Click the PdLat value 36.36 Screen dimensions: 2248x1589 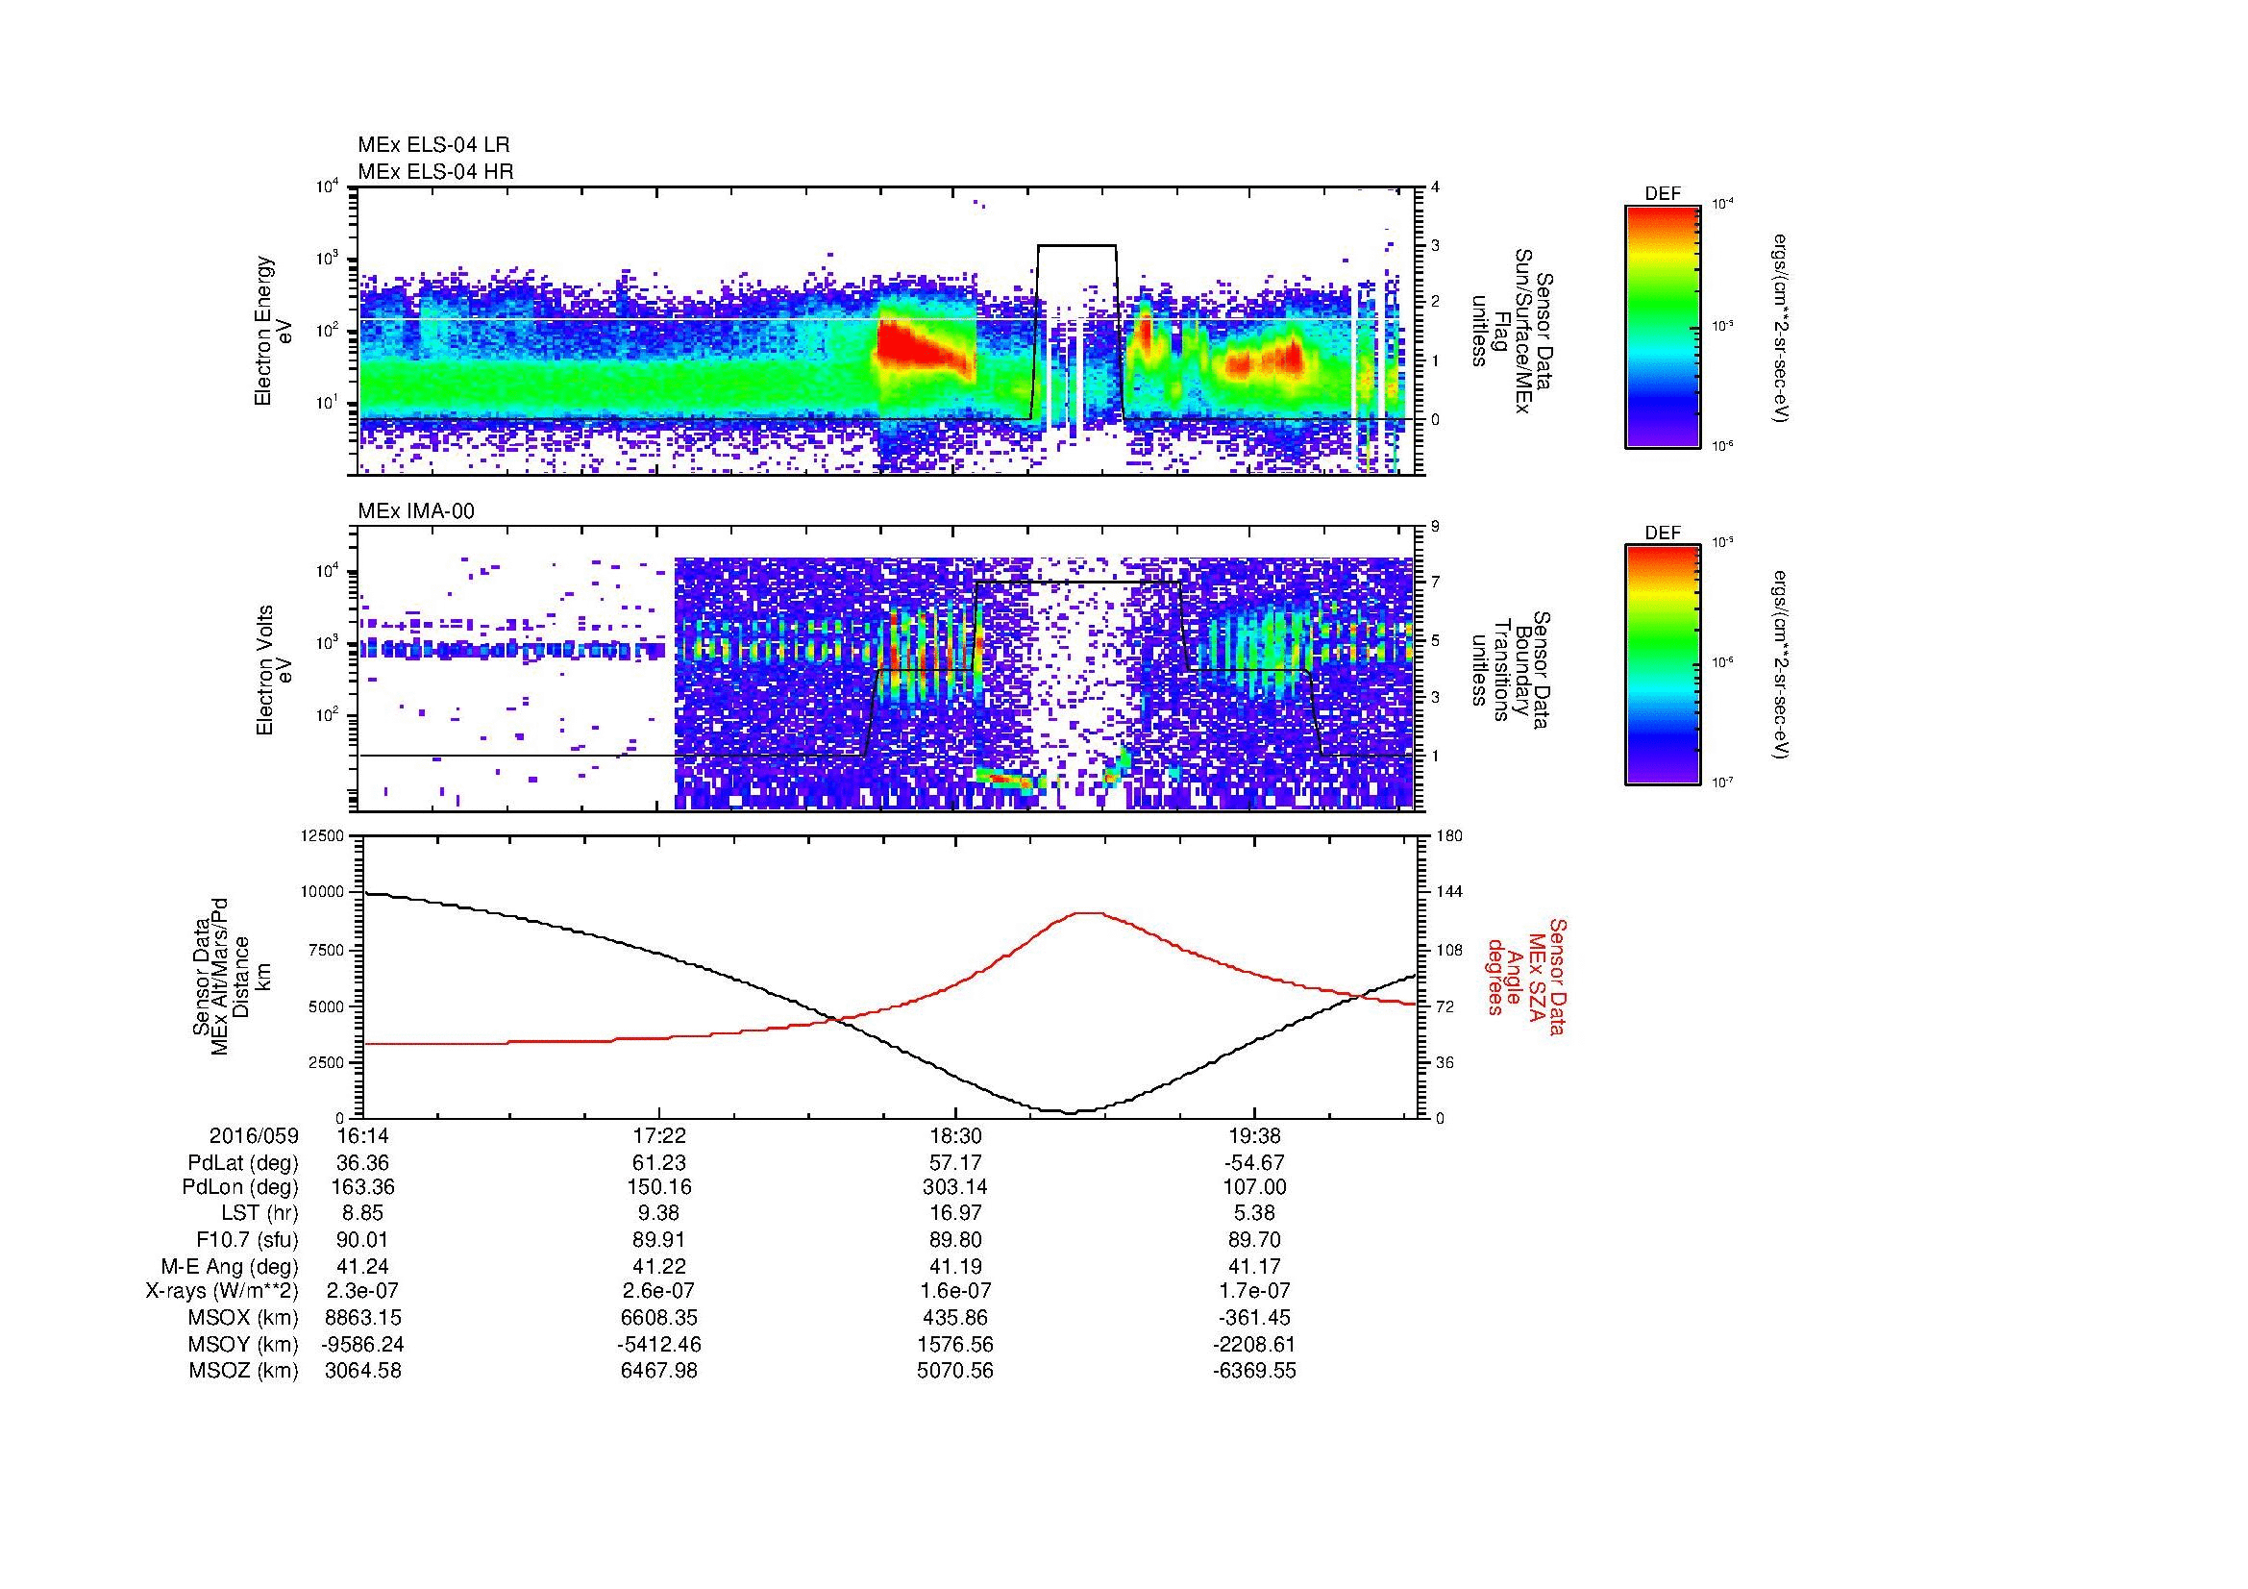[x=363, y=1162]
